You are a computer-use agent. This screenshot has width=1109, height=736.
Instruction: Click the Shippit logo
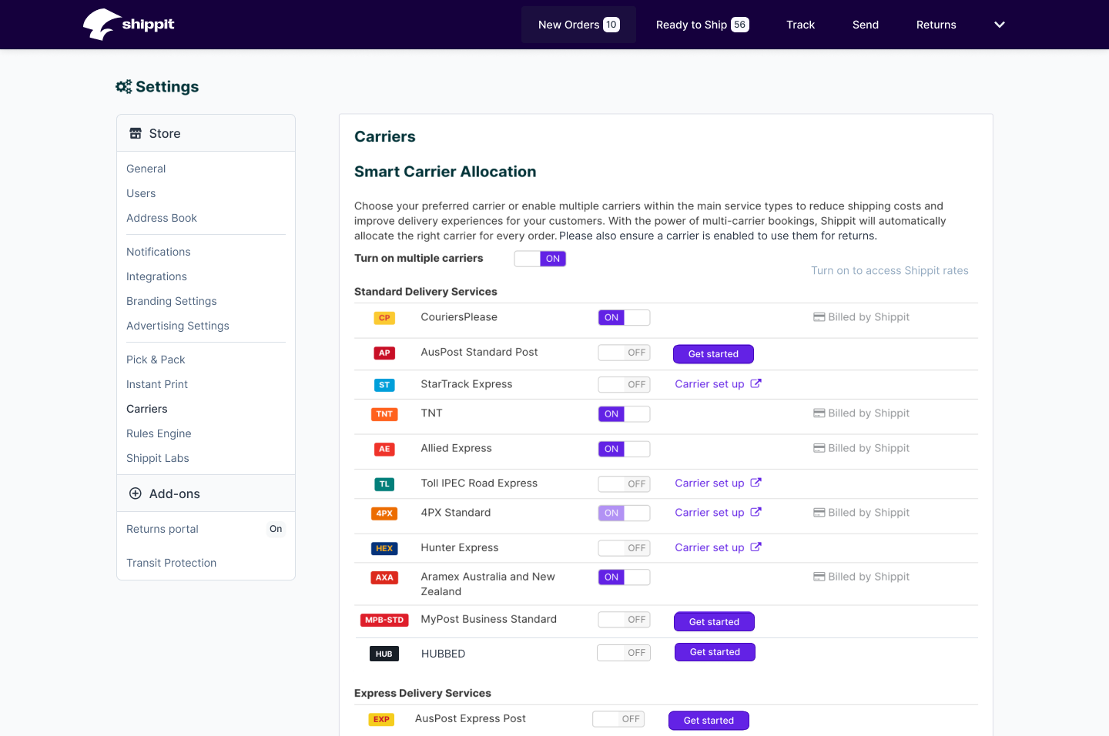129,25
